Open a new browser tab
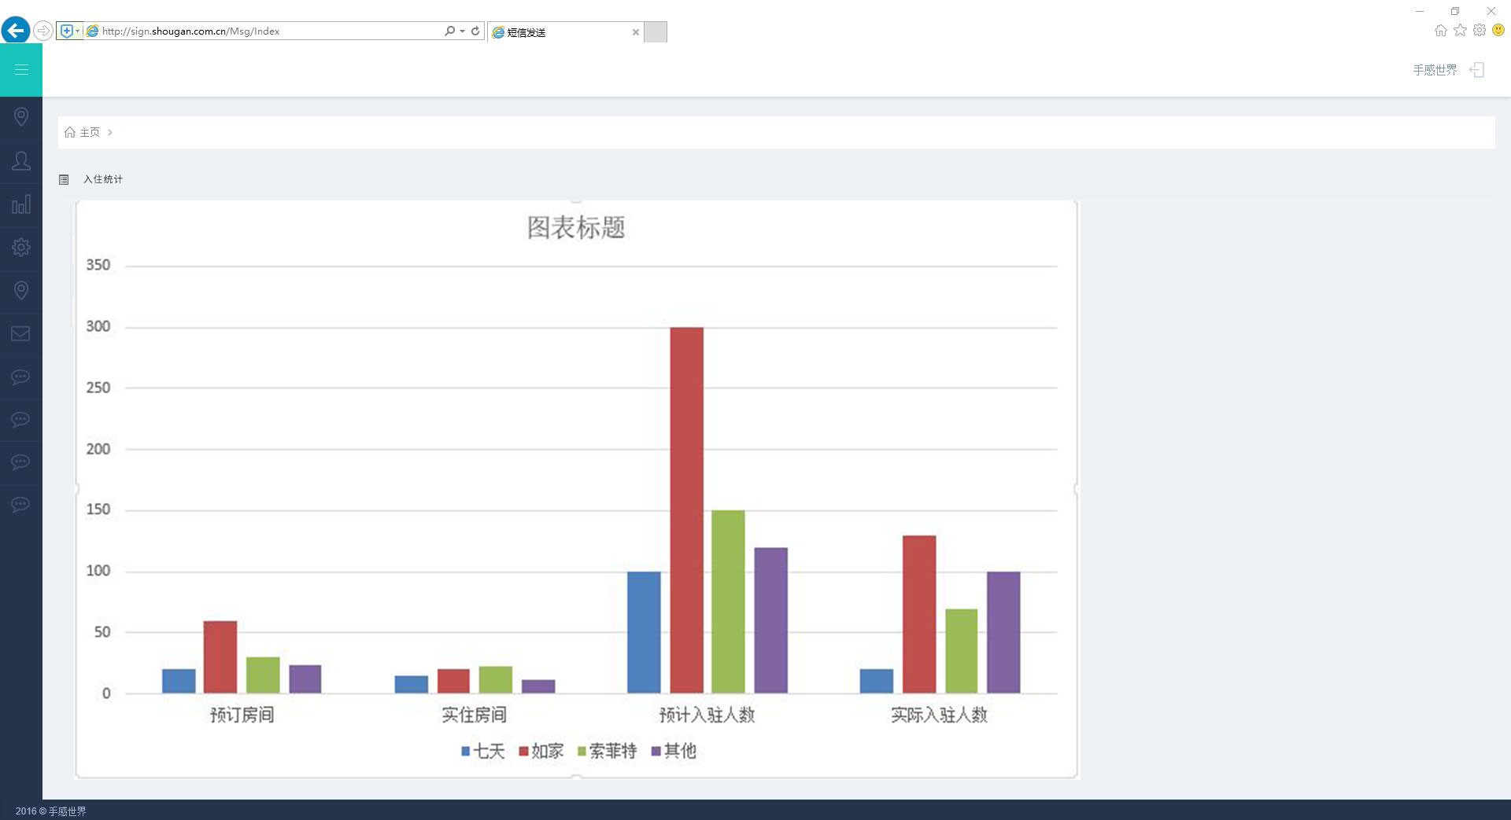Image resolution: width=1511 pixels, height=820 pixels. (x=656, y=32)
